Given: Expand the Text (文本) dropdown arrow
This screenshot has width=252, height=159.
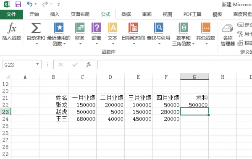Looking at the screenshot, I should [x=113, y=44].
